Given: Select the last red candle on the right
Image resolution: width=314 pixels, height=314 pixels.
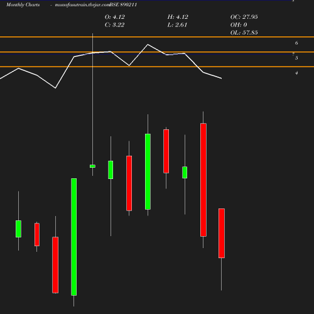Looking at the screenshot, I should pos(222,233).
